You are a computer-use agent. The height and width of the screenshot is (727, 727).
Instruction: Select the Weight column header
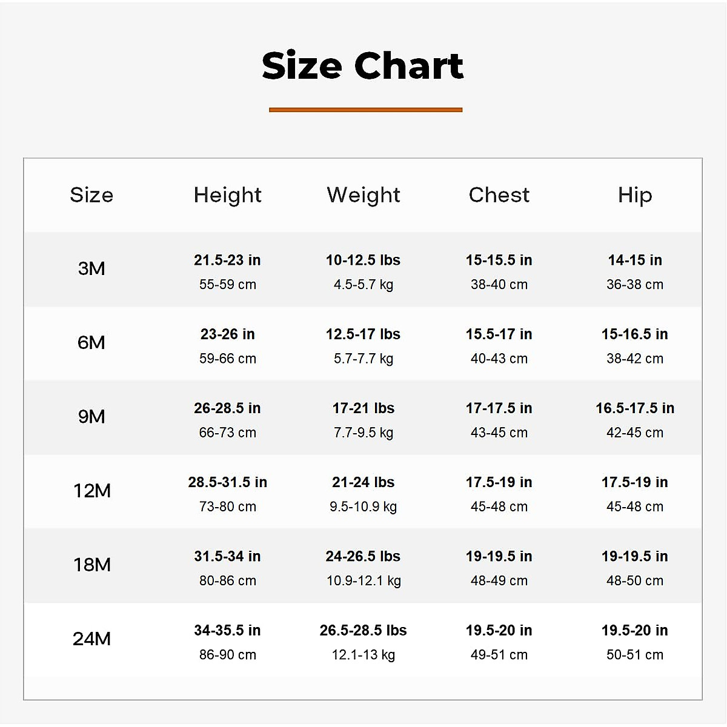coord(363,195)
